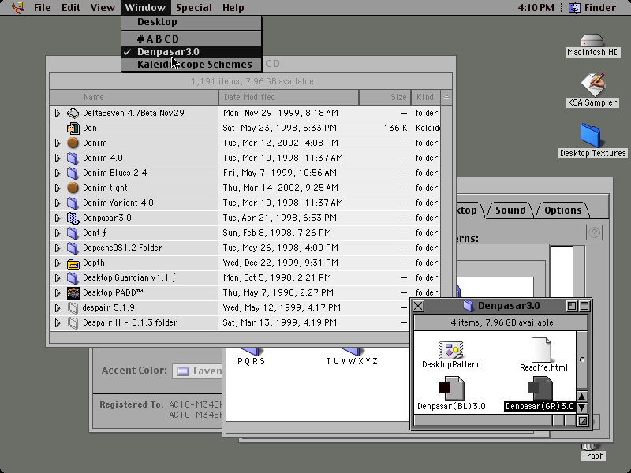Click the Denim 4.0 folder icon
The image size is (631, 473).
coord(73,158)
